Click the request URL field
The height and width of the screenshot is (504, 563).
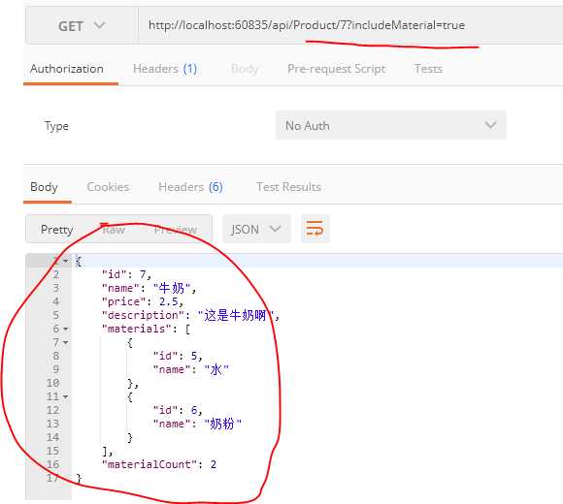click(x=350, y=25)
